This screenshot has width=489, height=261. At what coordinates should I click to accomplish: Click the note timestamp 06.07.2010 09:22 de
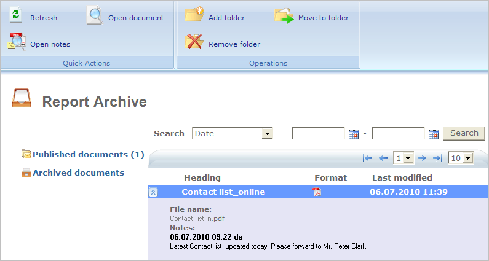click(x=206, y=237)
